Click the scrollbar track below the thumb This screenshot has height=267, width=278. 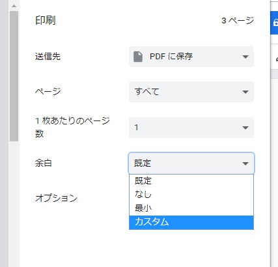tap(14, 204)
